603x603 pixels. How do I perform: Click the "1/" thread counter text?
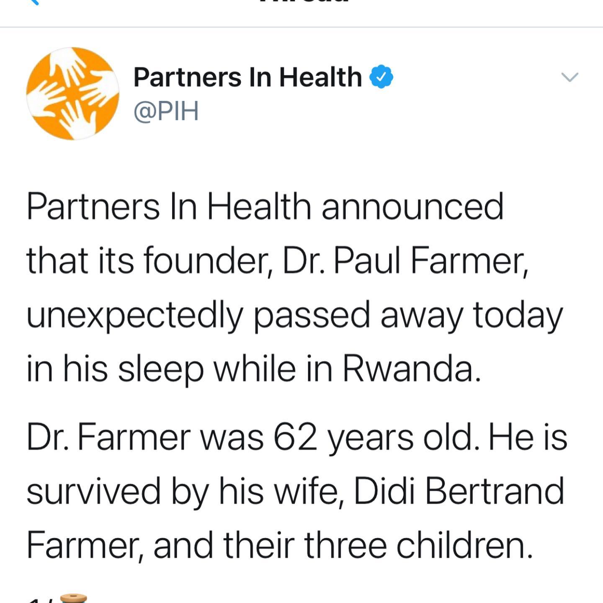click(40, 600)
